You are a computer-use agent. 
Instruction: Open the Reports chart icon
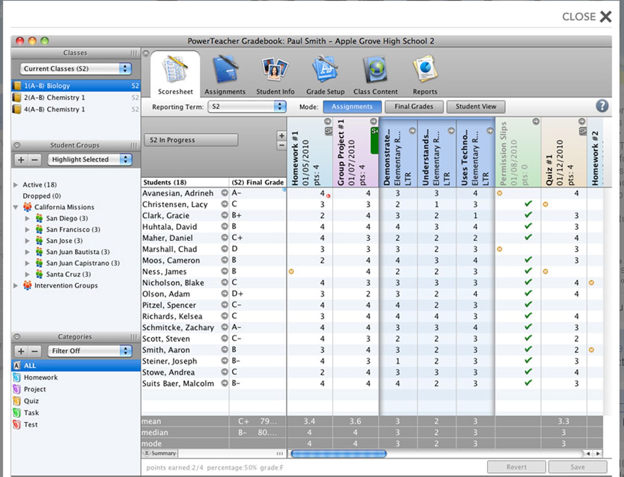[x=425, y=69]
